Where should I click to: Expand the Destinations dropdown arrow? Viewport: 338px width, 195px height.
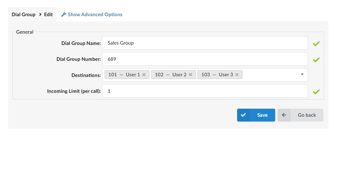302,75
